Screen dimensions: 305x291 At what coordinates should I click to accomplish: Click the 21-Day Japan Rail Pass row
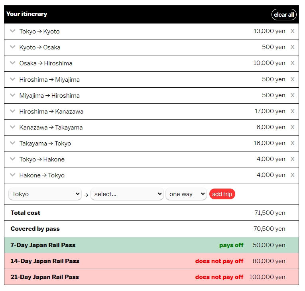[152, 277]
